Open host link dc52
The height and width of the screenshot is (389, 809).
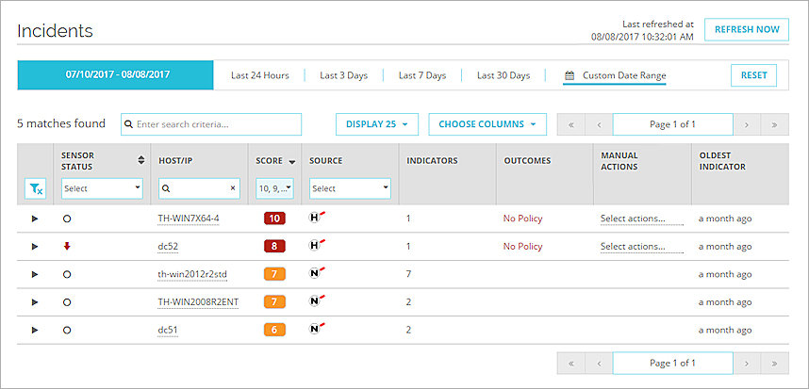168,247
